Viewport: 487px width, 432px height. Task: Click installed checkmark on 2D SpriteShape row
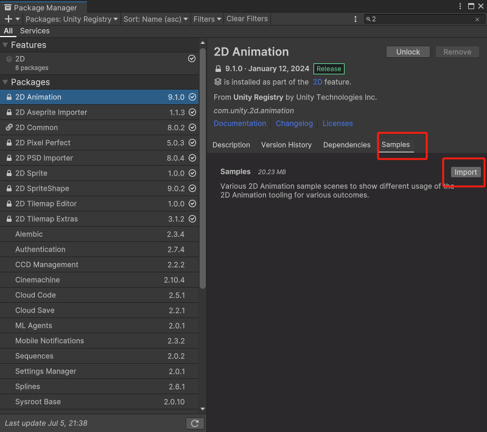click(x=192, y=188)
